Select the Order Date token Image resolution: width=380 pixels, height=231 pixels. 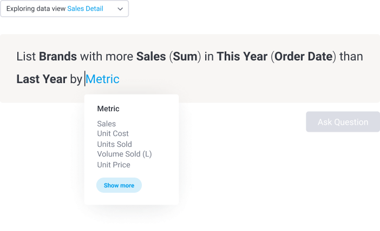304,57
